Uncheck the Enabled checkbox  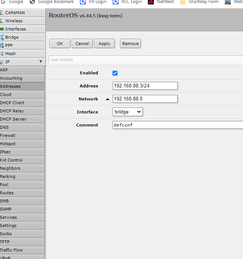[115, 73]
